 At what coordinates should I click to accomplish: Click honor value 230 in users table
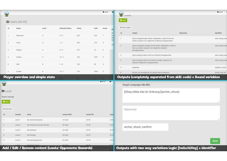tap(78, 36)
